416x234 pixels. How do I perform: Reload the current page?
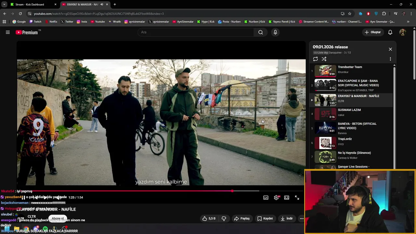tap(20, 14)
